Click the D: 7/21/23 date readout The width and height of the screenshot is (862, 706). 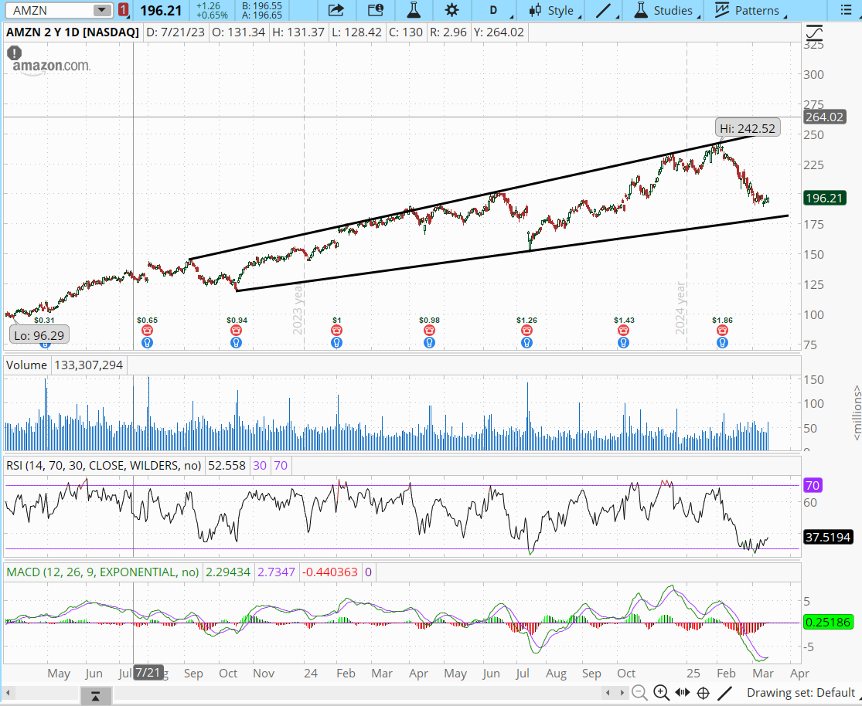point(175,32)
